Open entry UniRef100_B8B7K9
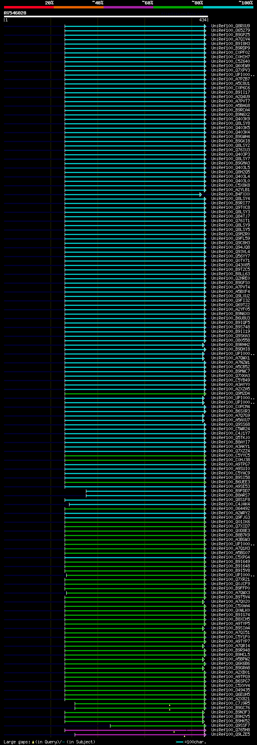The width and height of the screenshot is (257, 745). point(230,535)
